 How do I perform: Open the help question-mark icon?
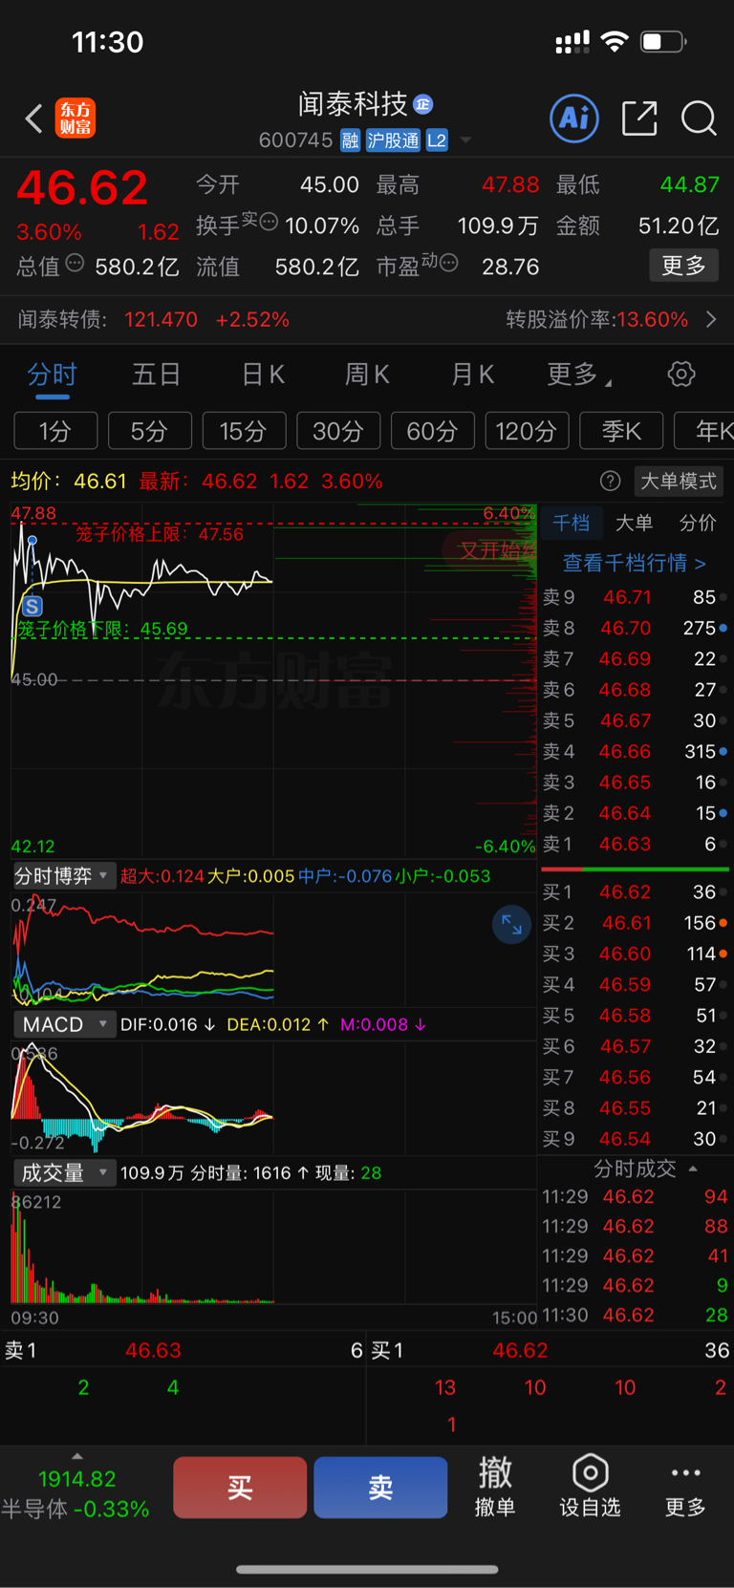pyautogui.click(x=610, y=481)
